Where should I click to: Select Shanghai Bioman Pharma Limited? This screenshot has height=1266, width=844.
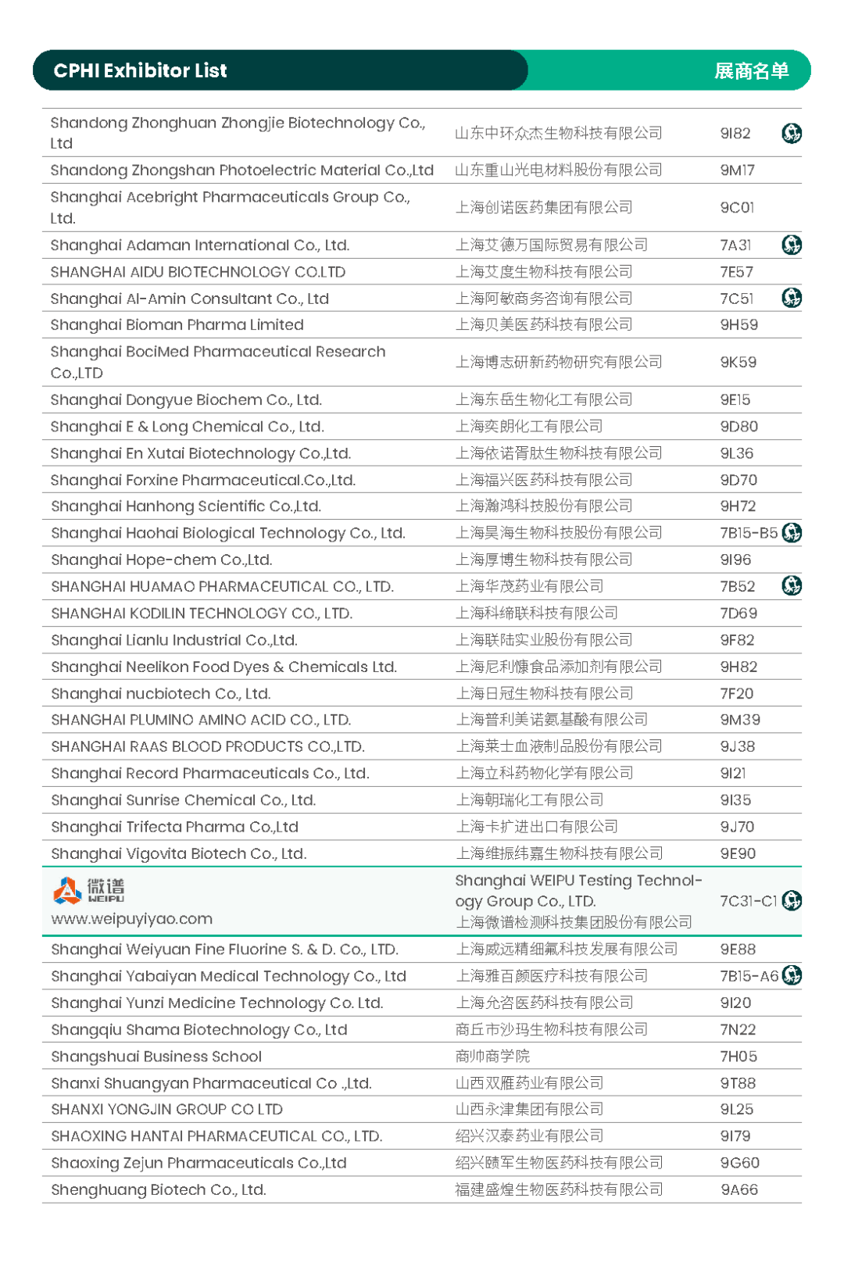pyautogui.click(x=177, y=325)
